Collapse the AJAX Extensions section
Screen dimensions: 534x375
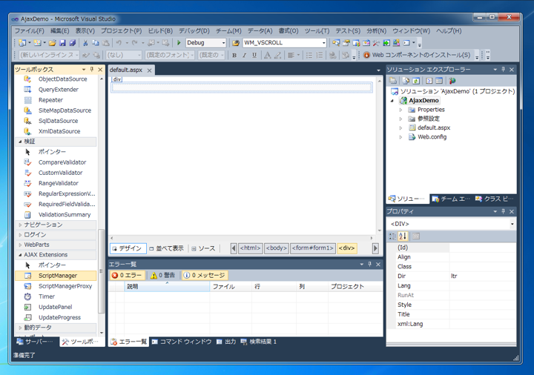click(x=20, y=255)
